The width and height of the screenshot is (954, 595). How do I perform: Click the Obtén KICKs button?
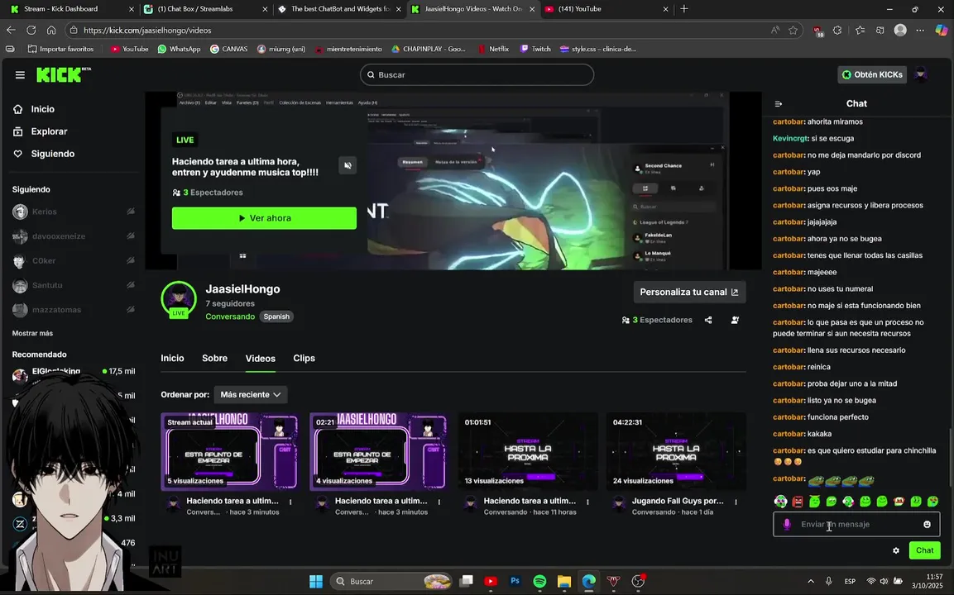click(x=872, y=74)
